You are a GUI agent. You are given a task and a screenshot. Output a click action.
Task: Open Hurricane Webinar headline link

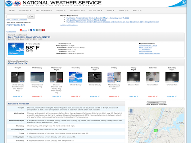point(113,22)
